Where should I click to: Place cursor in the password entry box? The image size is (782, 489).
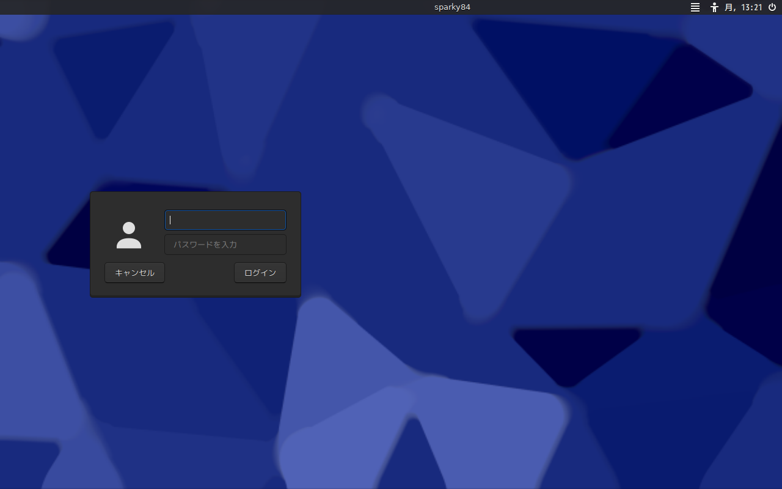pyautogui.click(x=225, y=244)
